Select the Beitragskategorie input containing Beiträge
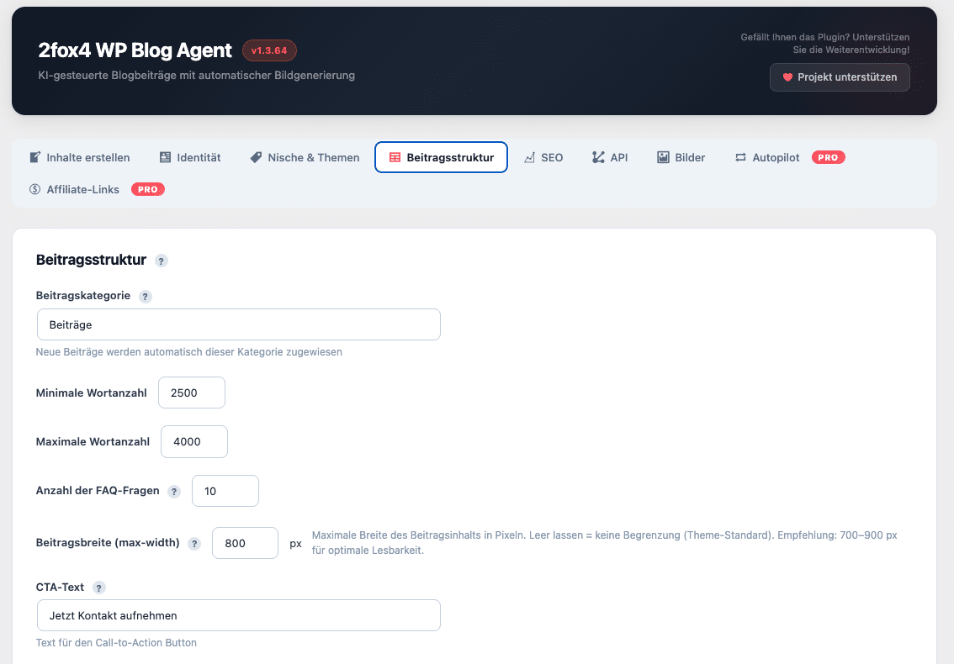 click(x=238, y=324)
